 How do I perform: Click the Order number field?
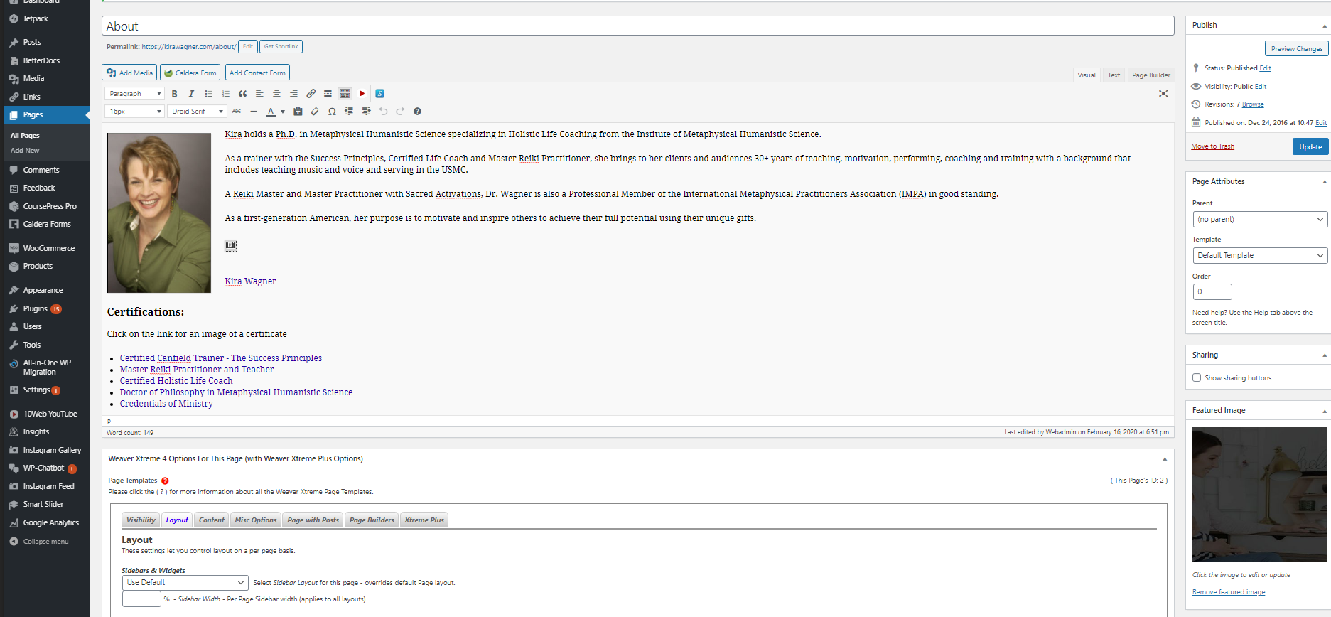point(1212,291)
